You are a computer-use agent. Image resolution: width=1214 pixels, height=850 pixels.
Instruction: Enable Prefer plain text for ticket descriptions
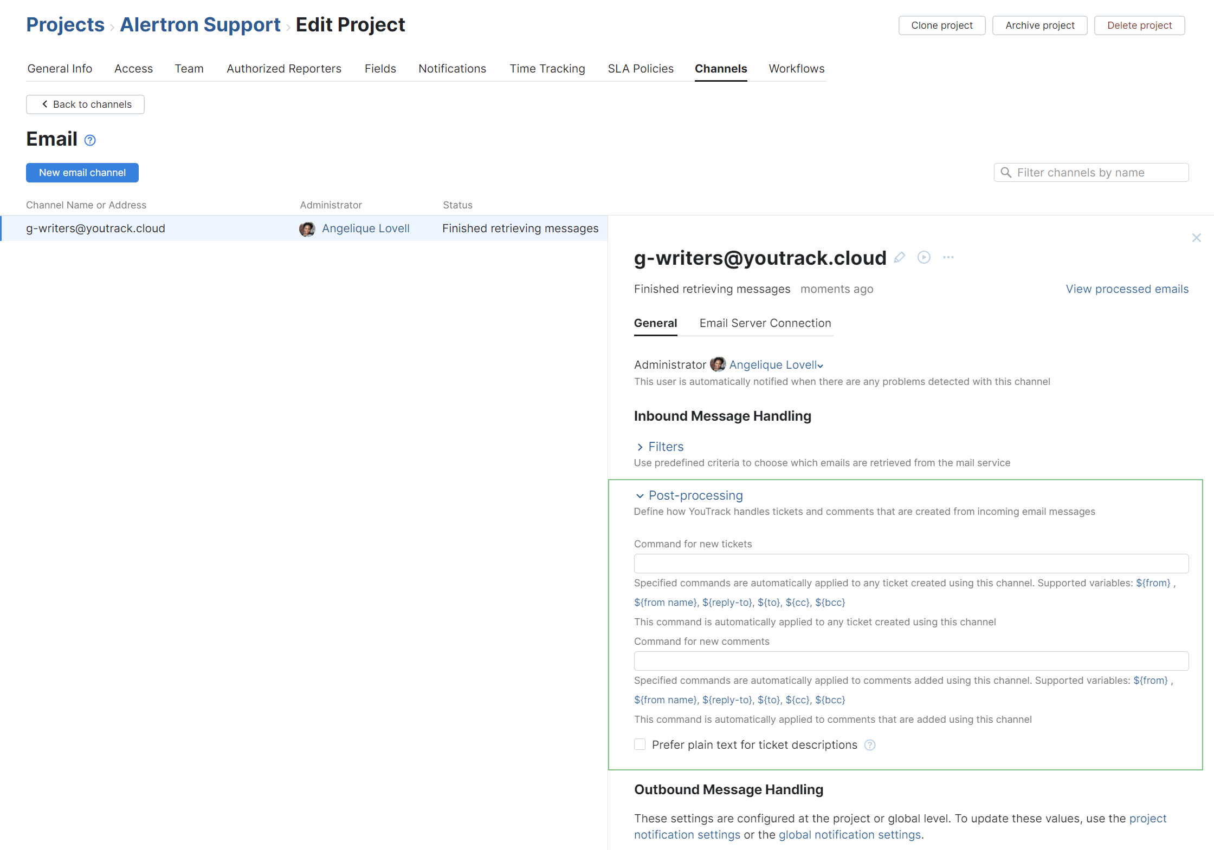point(640,745)
